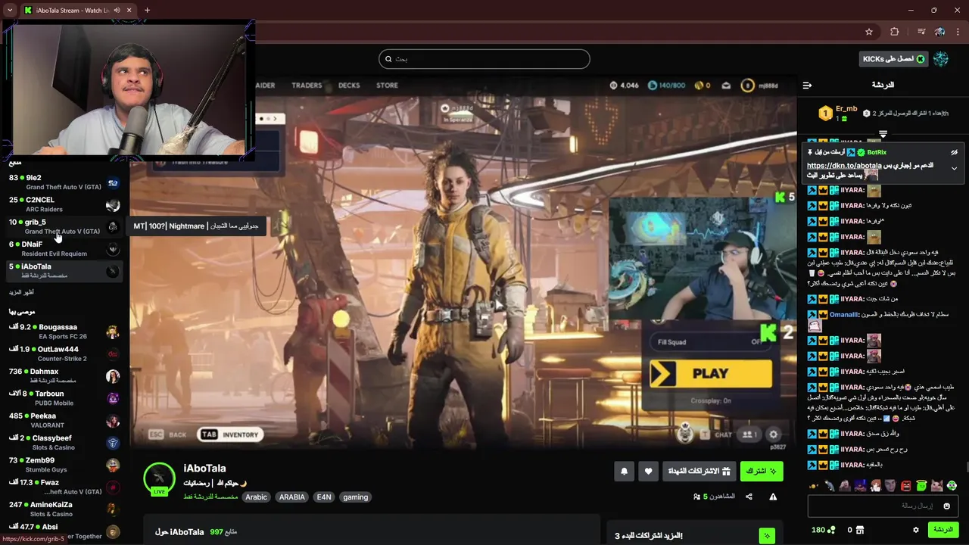Open the DNaiF Resident Evil channel

point(64,248)
